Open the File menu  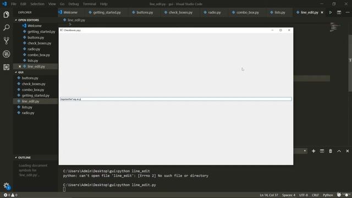pos(14,4)
